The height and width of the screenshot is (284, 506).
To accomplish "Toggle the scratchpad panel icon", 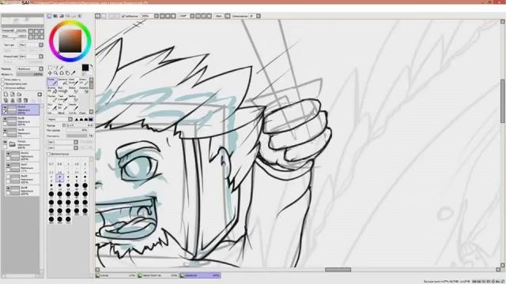I will pos(80,16).
